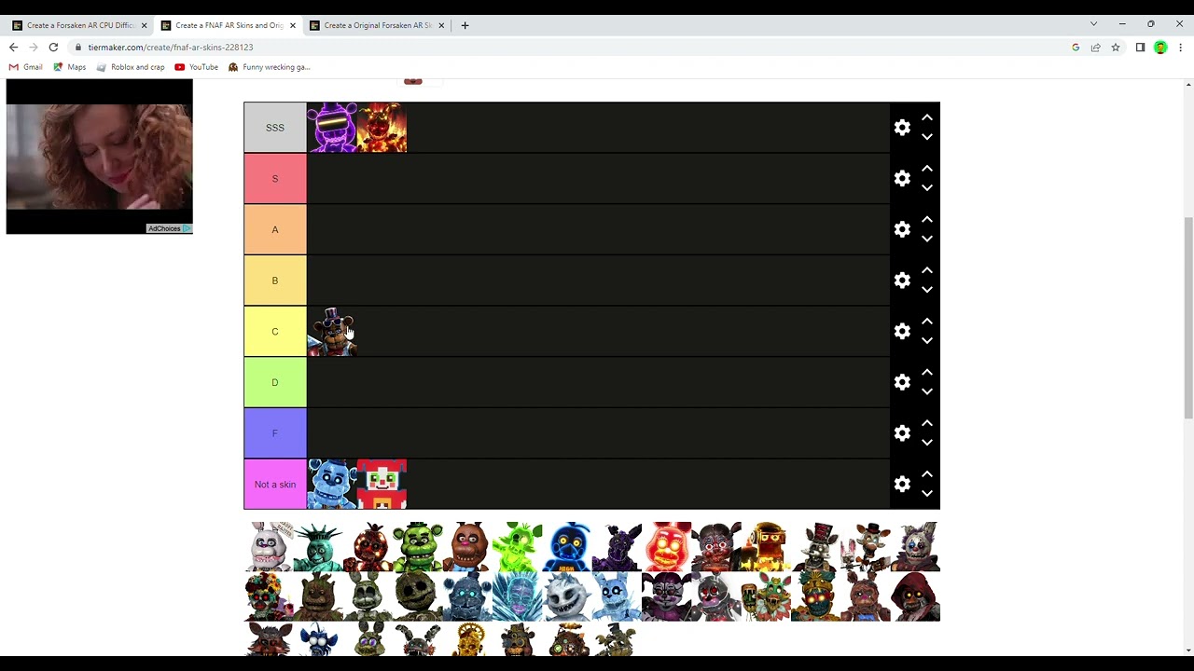Go back to previous page
1194x671 pixels.
tap(13, 47)
